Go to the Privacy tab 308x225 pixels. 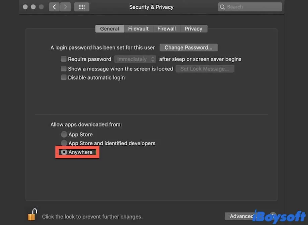pos(193,29)
